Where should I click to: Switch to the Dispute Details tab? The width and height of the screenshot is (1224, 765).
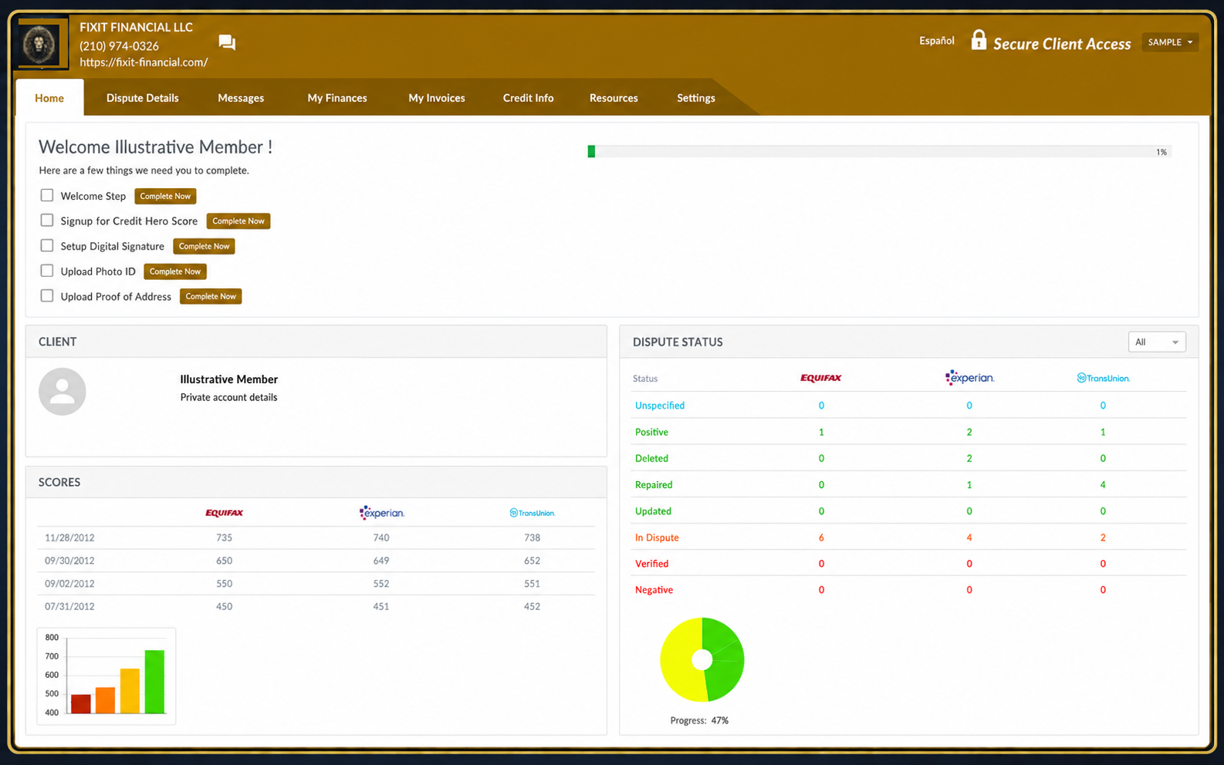[143, 98]
